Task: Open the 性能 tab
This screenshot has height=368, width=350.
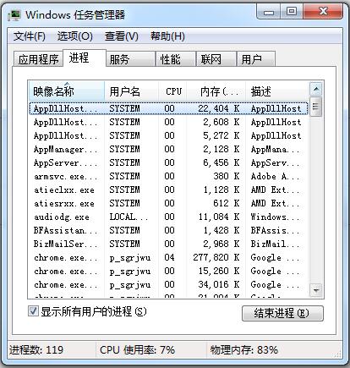Action: pos(176,59)
